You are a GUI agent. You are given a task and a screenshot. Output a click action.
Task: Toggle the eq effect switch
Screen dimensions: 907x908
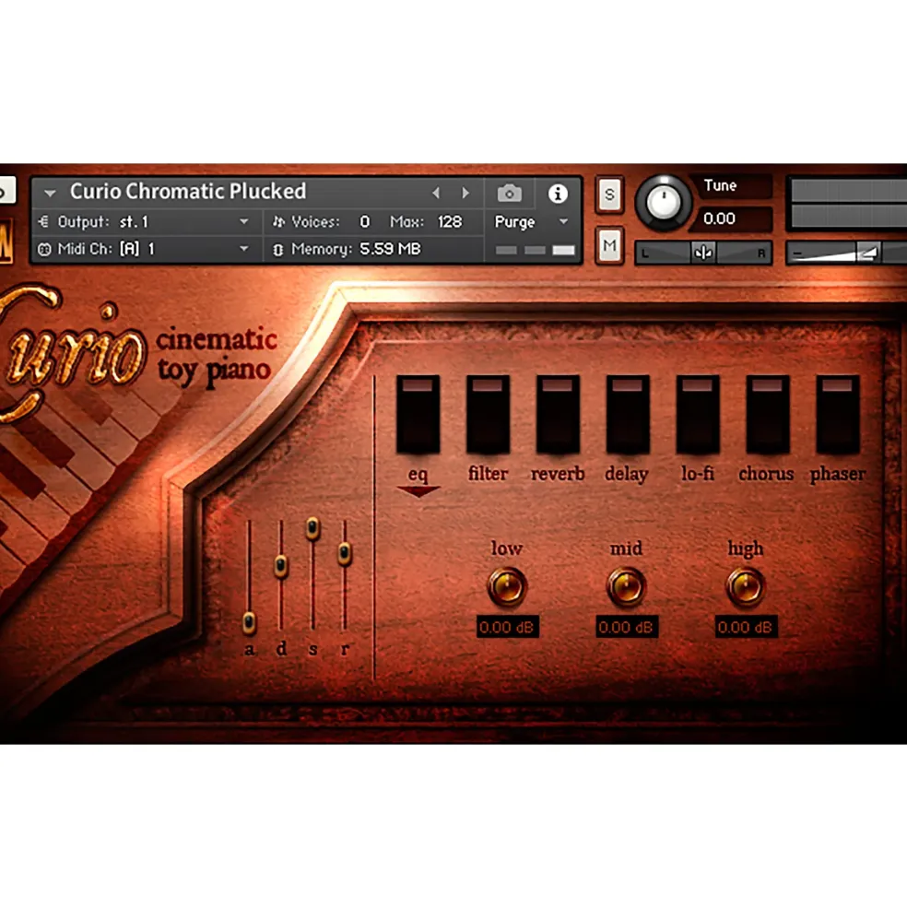click(x=418, y=414)
